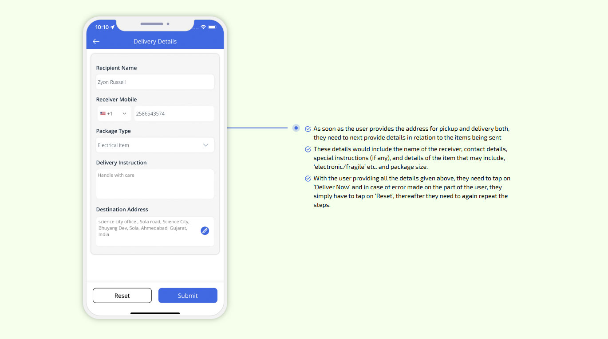Click the Wi-Fi icon in the status bar
Viewport: 608px width, 339px height.
[x=203, y=27]
